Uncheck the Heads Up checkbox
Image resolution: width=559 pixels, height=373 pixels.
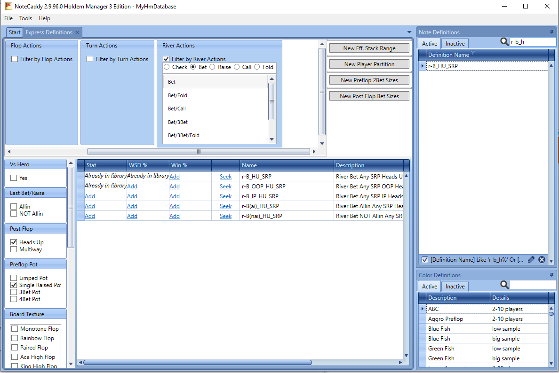tap(14, 242)
